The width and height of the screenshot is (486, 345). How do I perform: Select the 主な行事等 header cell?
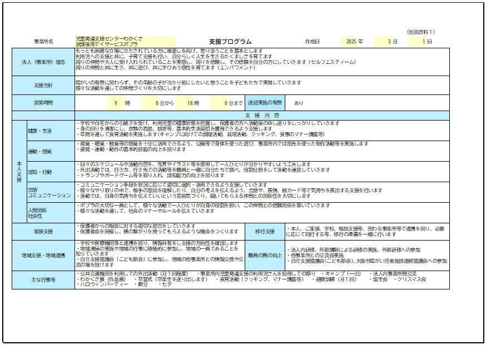click(x=43, y=280)
